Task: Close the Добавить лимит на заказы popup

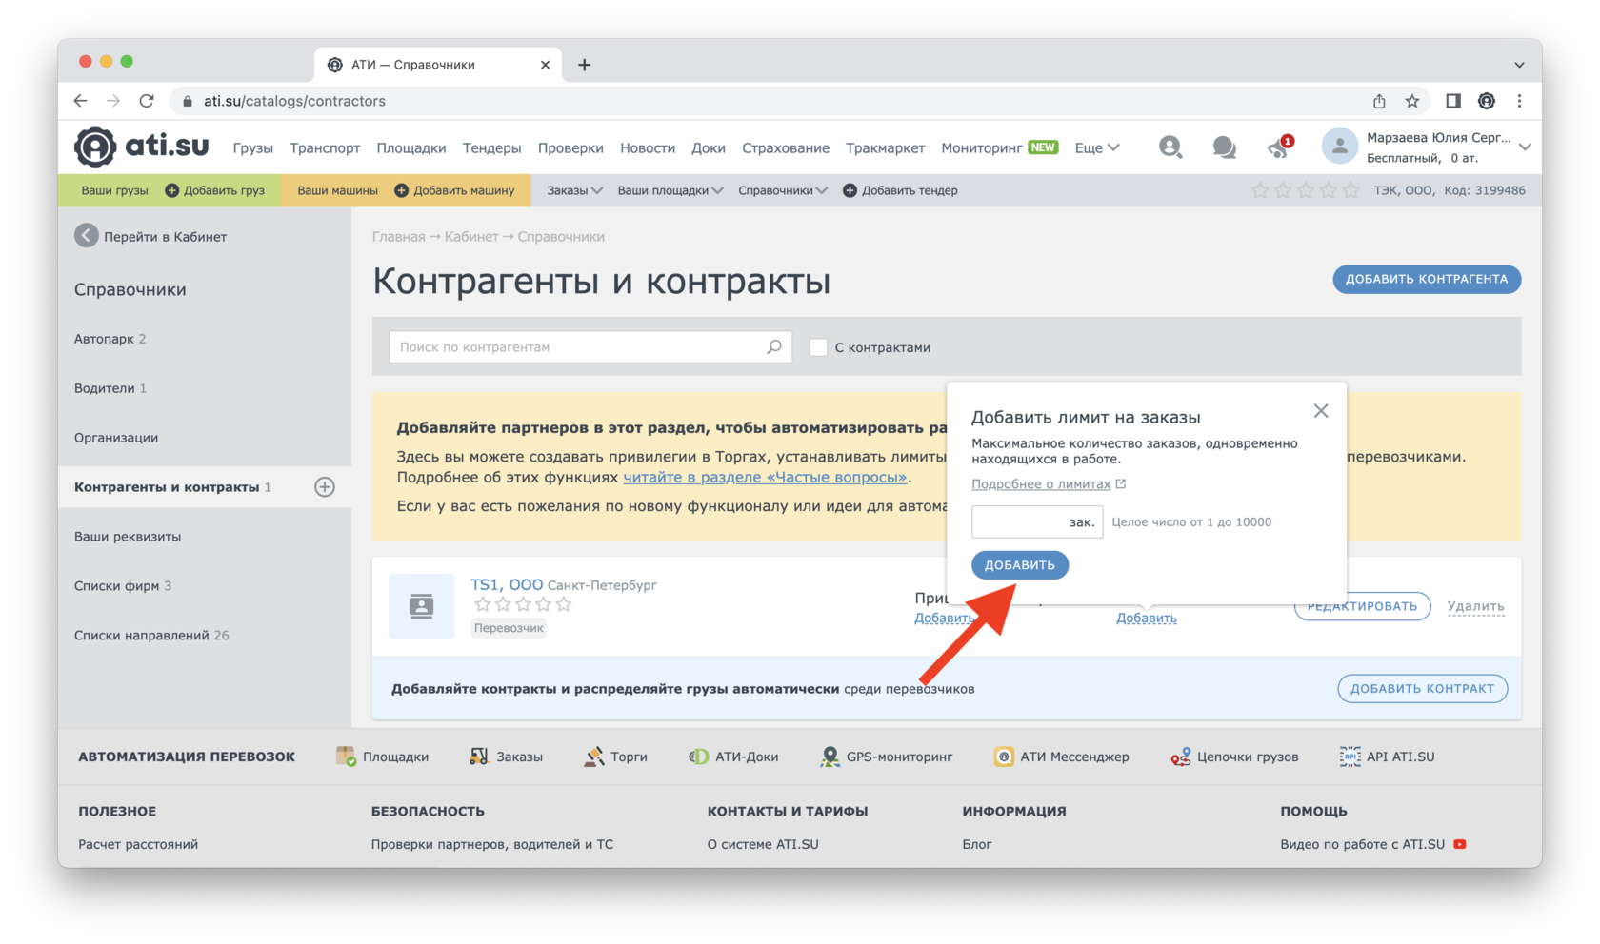Action: point(1321,411)
